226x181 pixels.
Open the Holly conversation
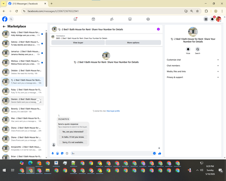23,34
